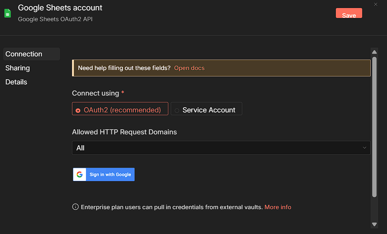
Task: Click the info circle icon beside Enterprise text
Action: pos(75,207)
